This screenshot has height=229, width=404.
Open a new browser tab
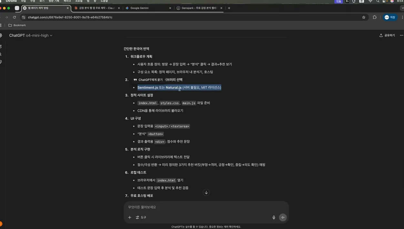coord(229,8)
